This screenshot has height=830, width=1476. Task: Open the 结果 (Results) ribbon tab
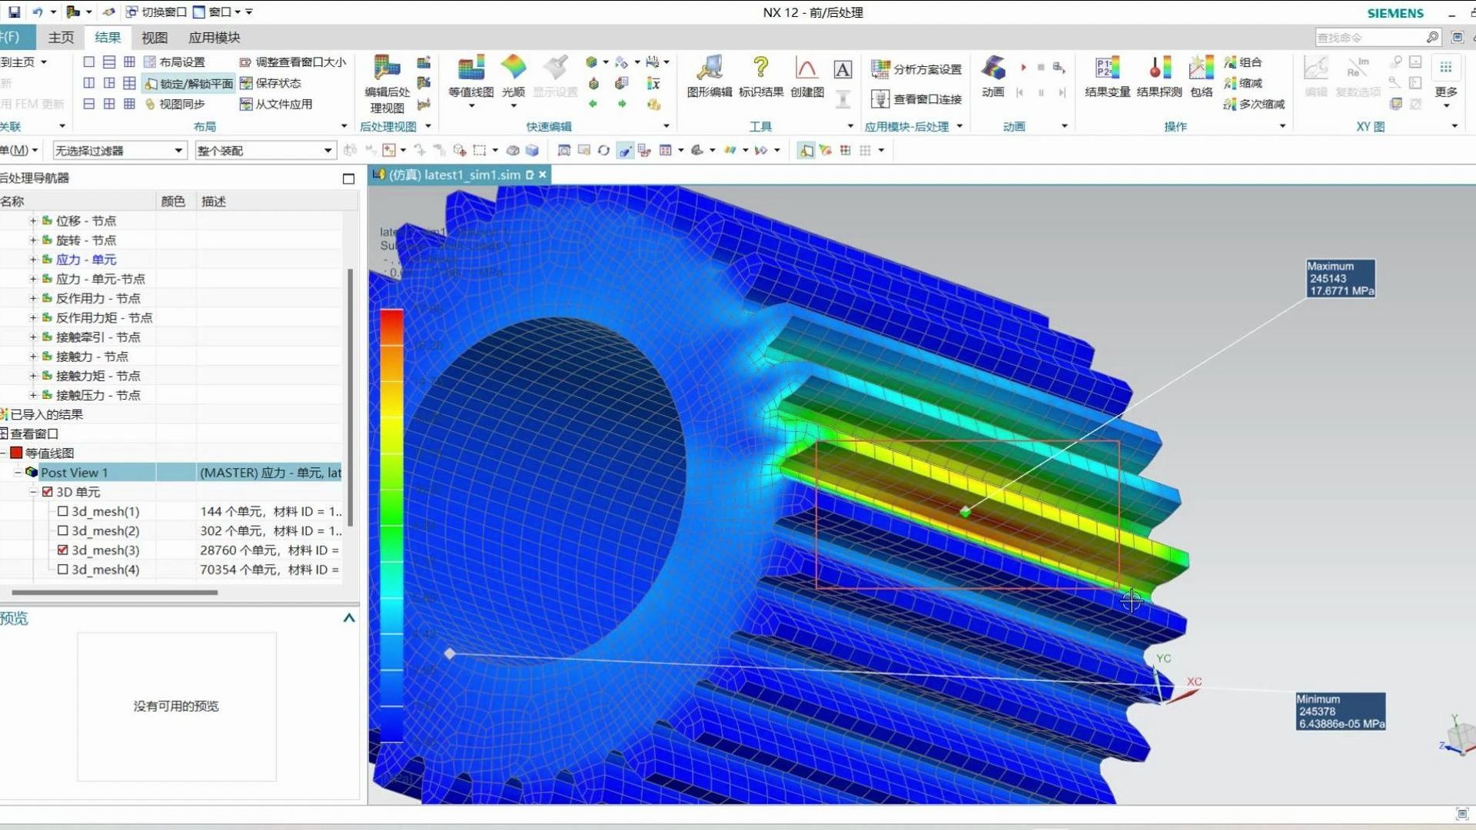tap(108, 38)
